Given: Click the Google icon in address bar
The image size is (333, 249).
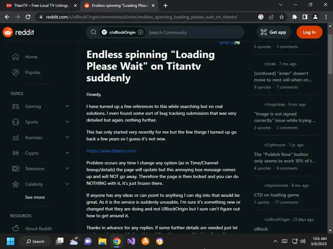Looking at the screenshot, I should coord(261,17).
